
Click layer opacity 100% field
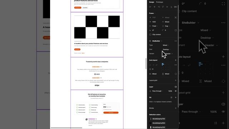(170, 91)
